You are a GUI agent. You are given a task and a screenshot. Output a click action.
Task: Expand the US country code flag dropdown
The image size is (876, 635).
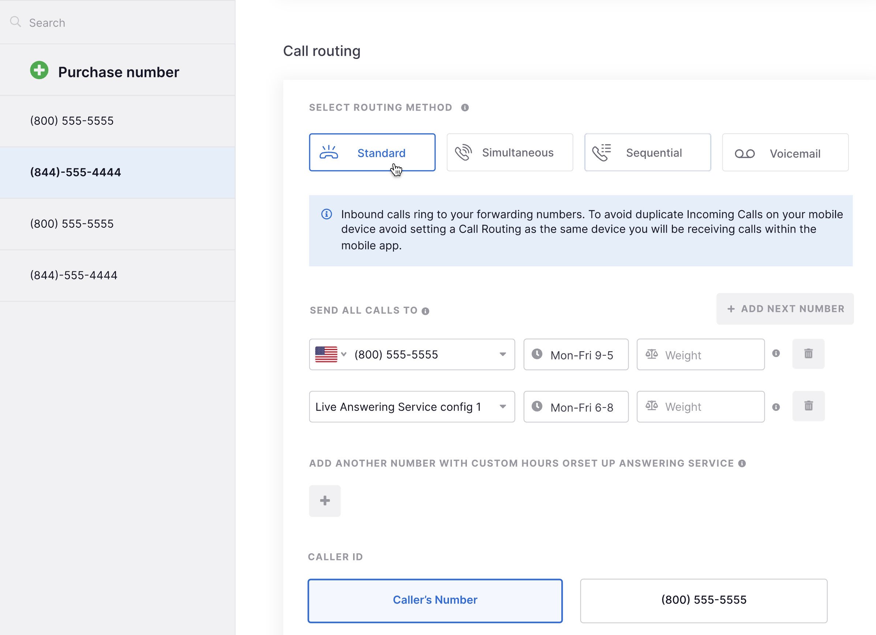coord(331,354)
